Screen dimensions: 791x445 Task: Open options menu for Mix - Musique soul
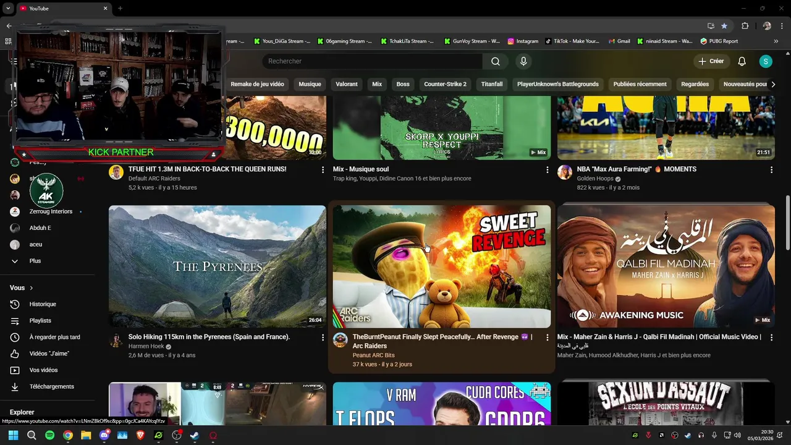coord(547,169)
